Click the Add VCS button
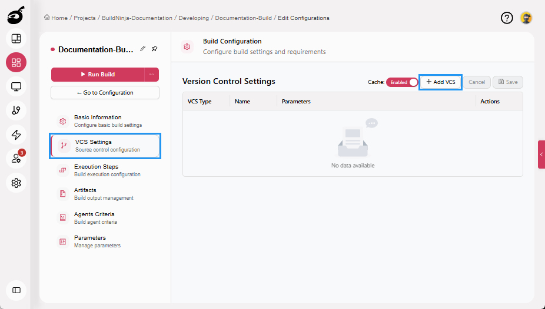 [440, 82]
